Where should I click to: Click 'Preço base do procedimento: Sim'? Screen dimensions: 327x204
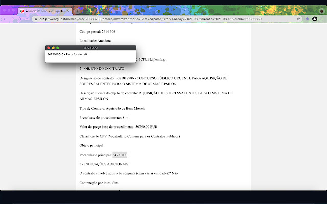pyautogui.click(x=104, y=118)
